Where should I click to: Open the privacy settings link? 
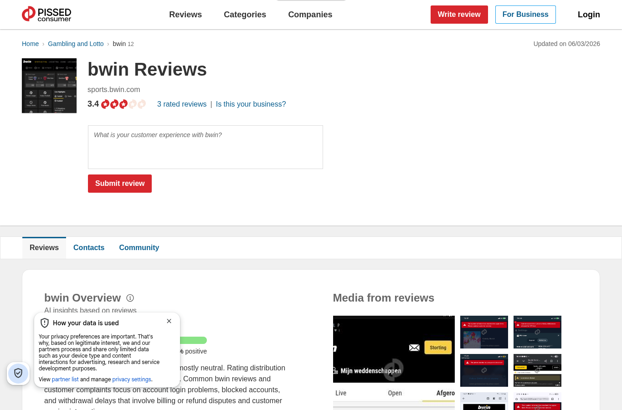[132, 379]
